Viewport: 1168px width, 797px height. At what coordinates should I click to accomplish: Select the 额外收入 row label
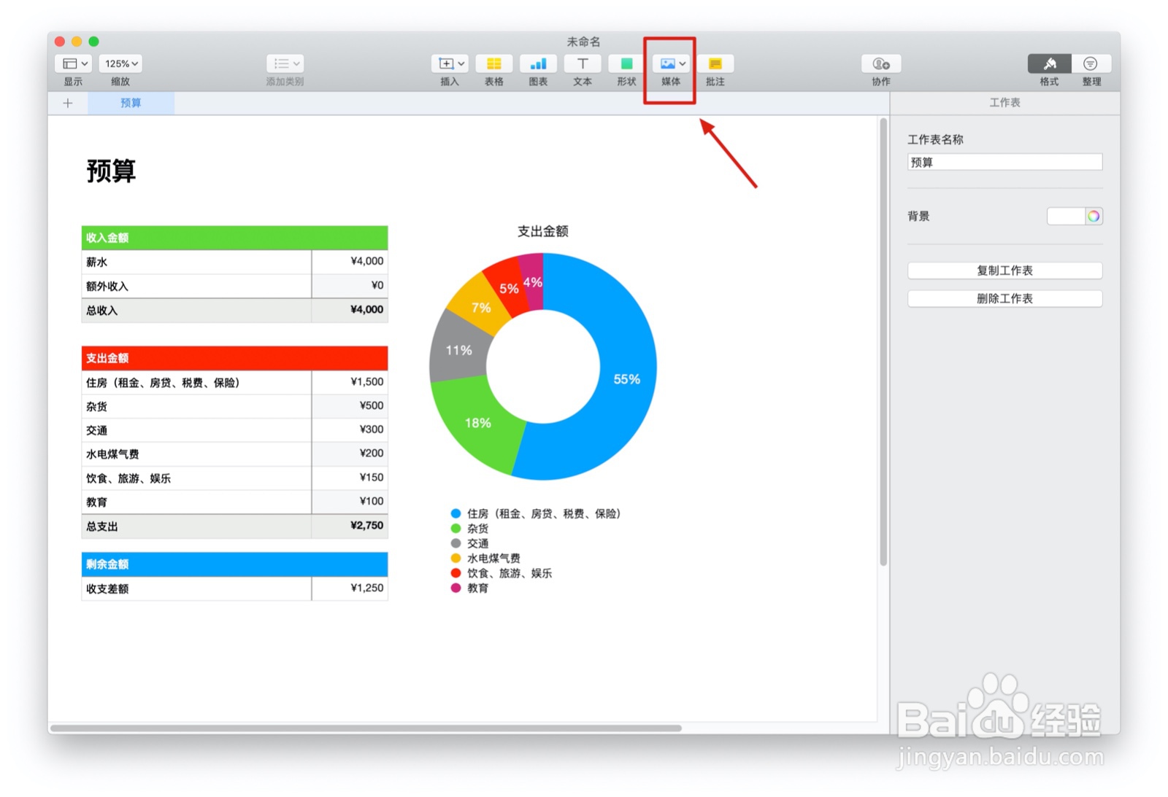[196, 286]
